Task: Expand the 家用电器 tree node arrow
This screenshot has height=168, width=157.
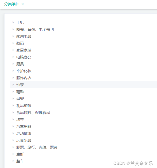Action: (13, 36)
